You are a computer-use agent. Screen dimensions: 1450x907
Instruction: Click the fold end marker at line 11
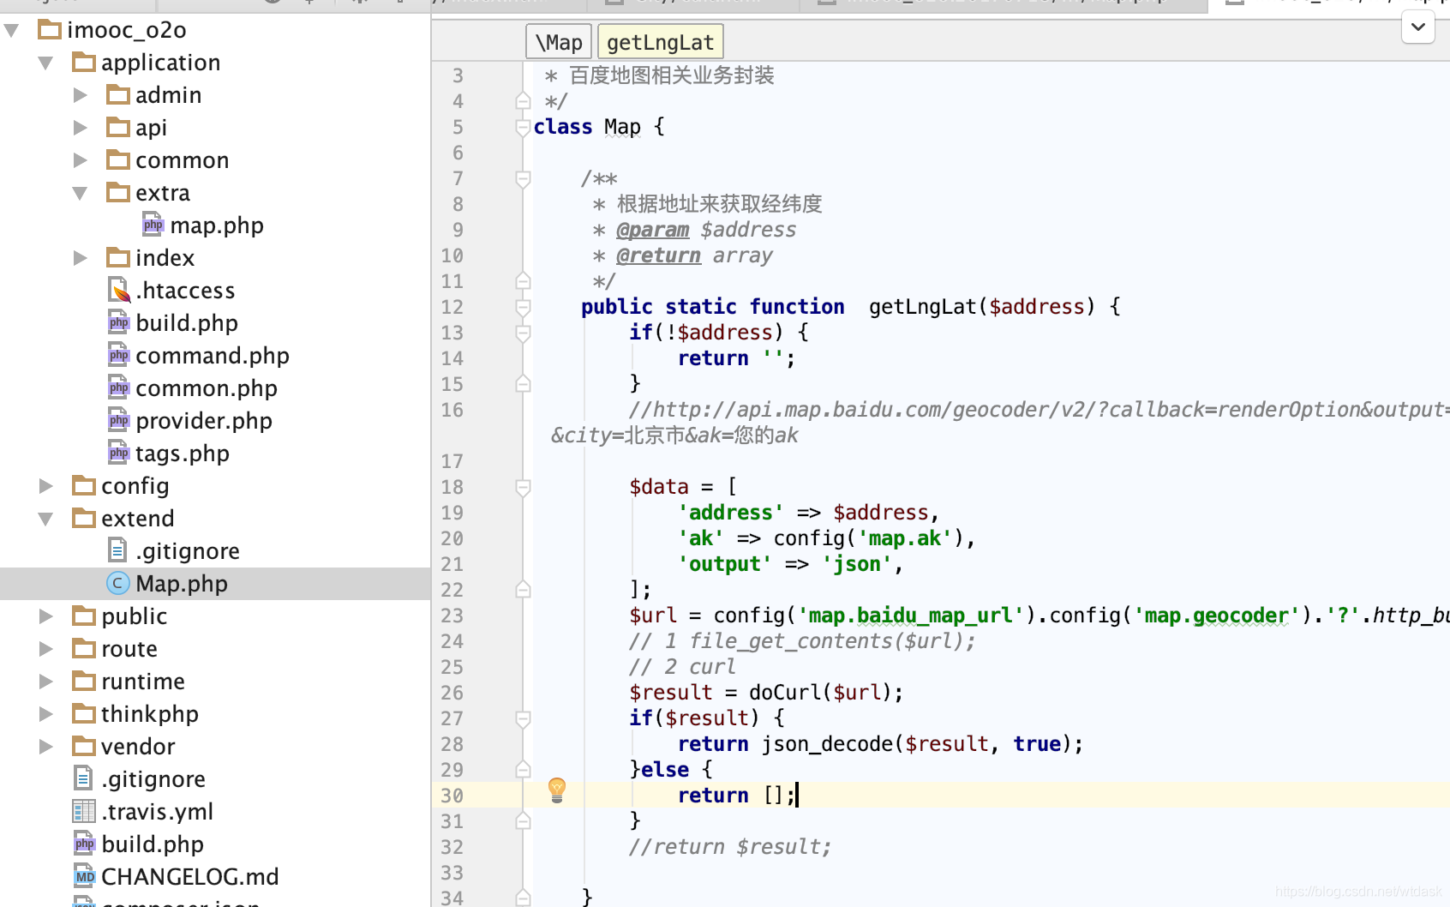[523, 281]
